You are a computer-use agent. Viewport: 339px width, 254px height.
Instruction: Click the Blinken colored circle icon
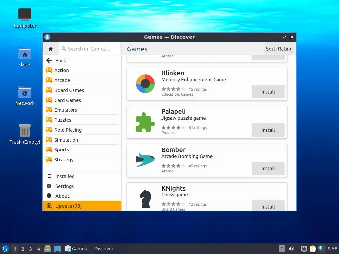[x=145, y=84]
